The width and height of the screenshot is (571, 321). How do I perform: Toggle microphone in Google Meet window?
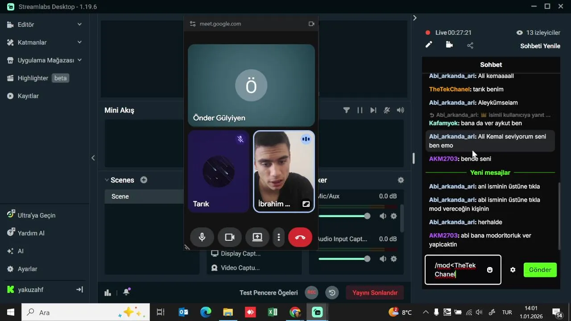(x=202, y=237)
